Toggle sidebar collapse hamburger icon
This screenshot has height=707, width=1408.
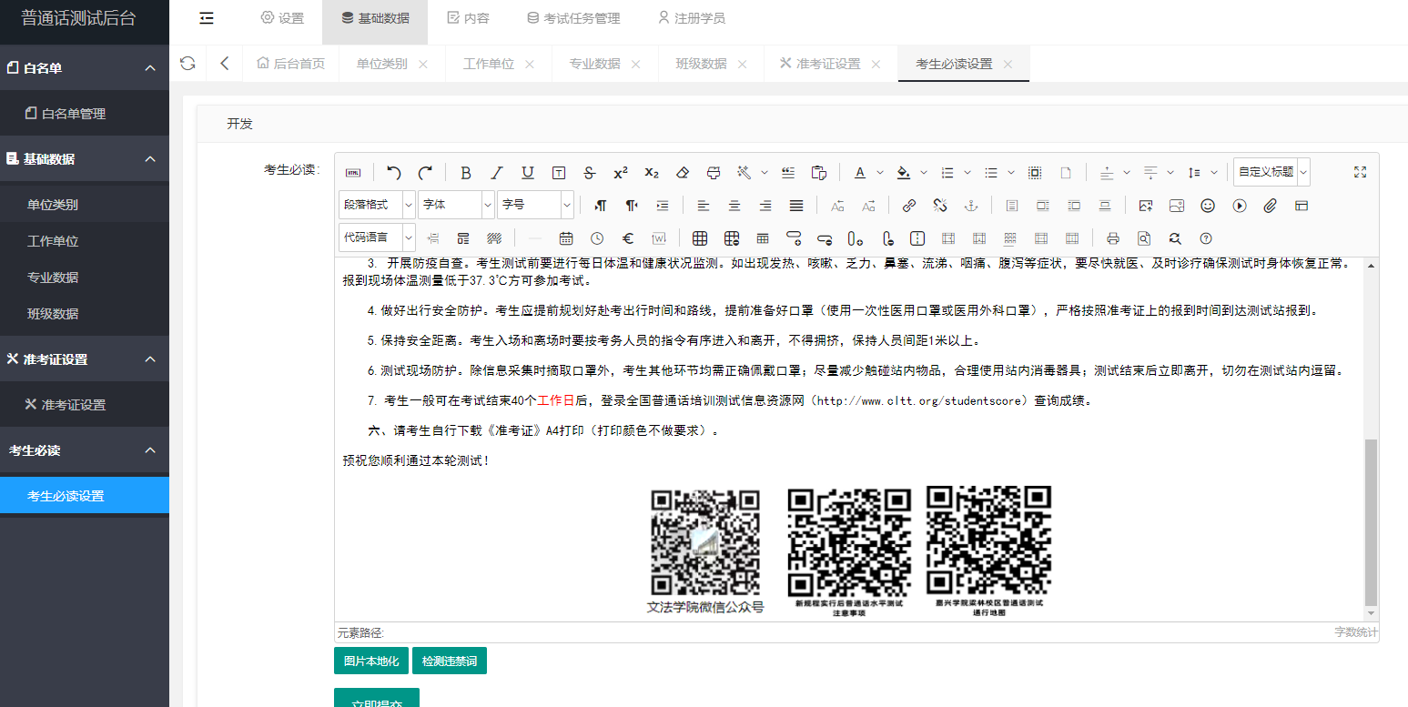click(207, 18)
